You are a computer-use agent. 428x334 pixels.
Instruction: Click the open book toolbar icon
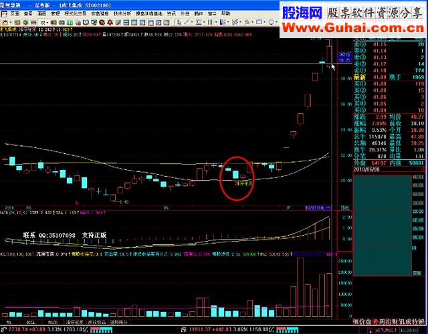tap(86, 22)
